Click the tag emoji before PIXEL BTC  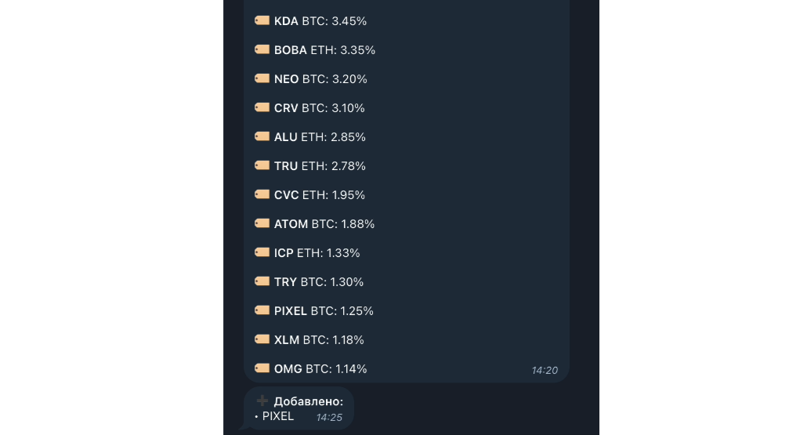pos(262,310)
